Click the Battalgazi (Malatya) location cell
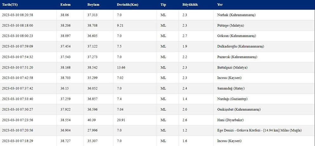The width and height of the screenshot is (315, 146). click(232, 67)
